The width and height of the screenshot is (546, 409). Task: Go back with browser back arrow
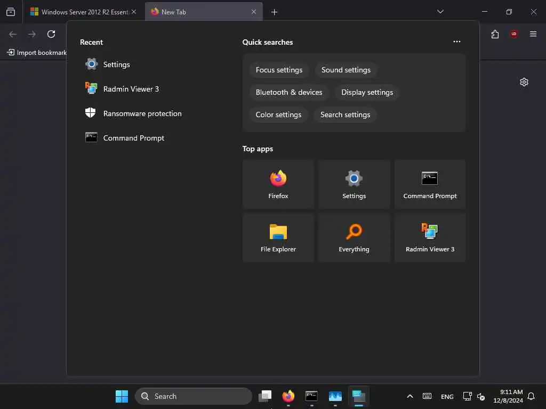pos(13,34)
